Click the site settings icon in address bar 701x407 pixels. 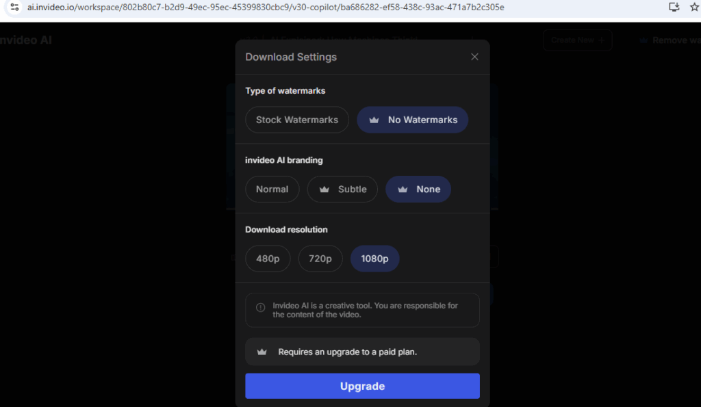(14, 7)
